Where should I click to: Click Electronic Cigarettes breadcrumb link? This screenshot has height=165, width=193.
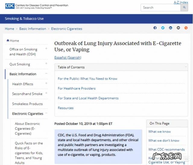click(67, 29)
